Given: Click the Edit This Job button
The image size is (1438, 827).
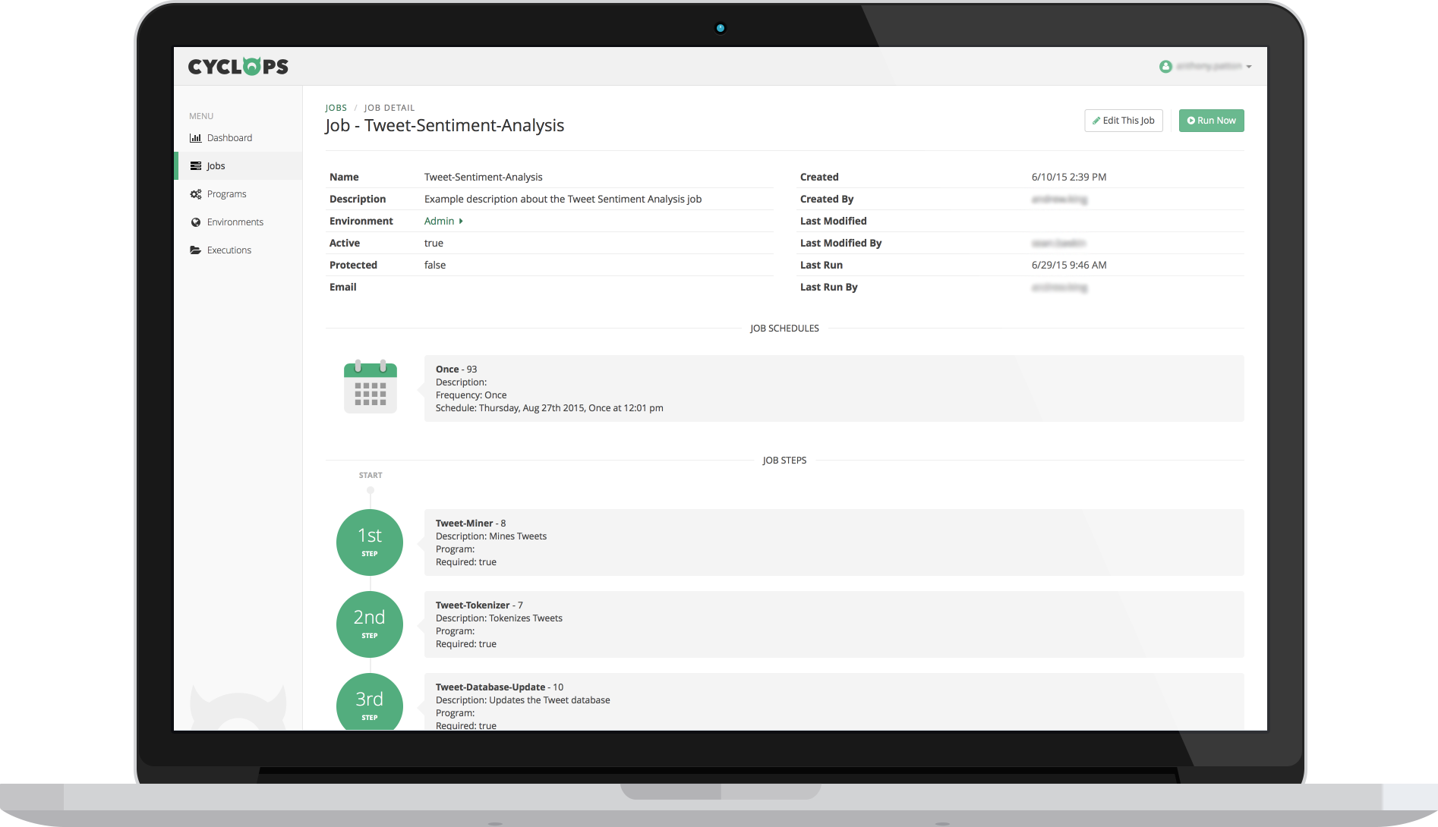Looking at the screenshot, I should point(1124,120).
